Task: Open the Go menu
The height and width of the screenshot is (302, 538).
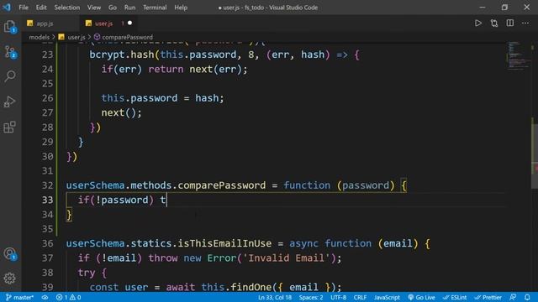Action: [113, 8]
